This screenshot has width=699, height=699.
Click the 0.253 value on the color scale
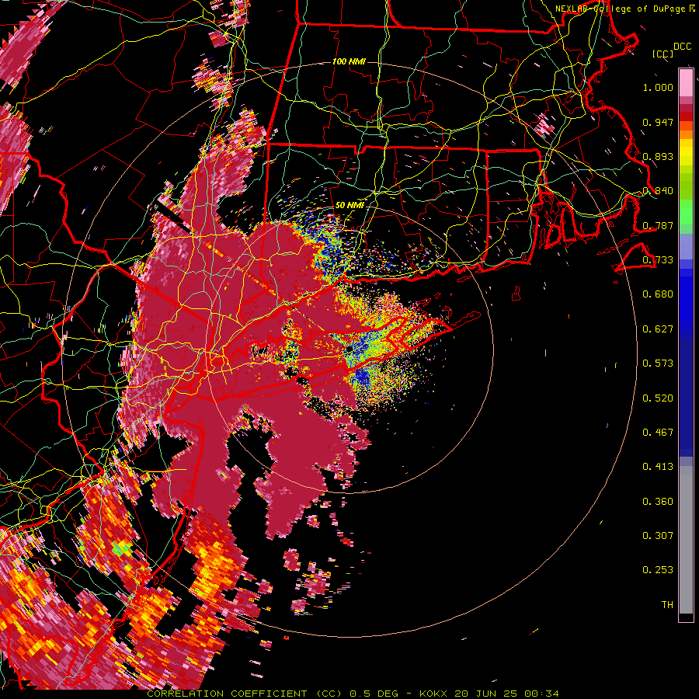(x=658, y=570)
